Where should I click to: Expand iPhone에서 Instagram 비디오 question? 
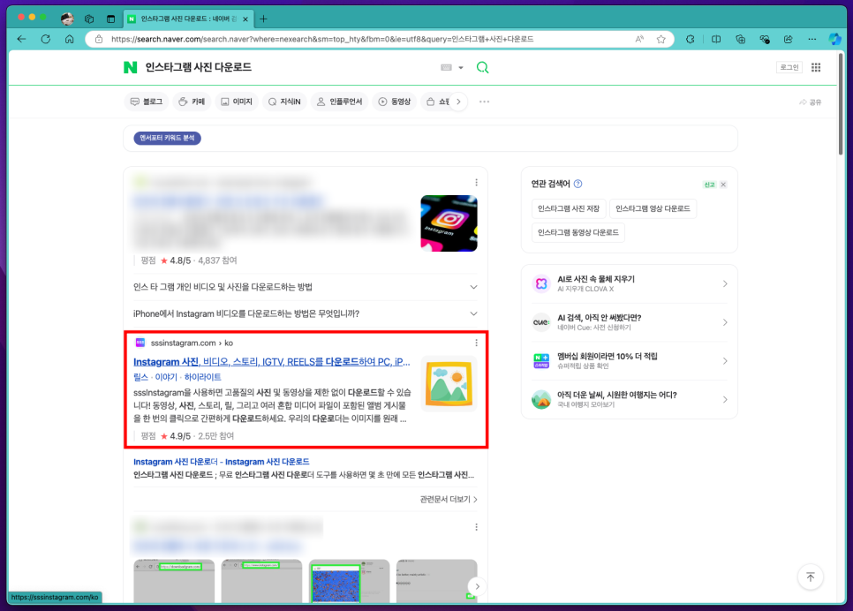click(474, 314)
